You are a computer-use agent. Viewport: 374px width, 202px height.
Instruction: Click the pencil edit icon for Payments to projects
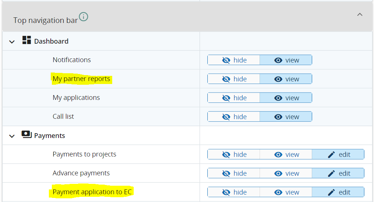point(331,155)
